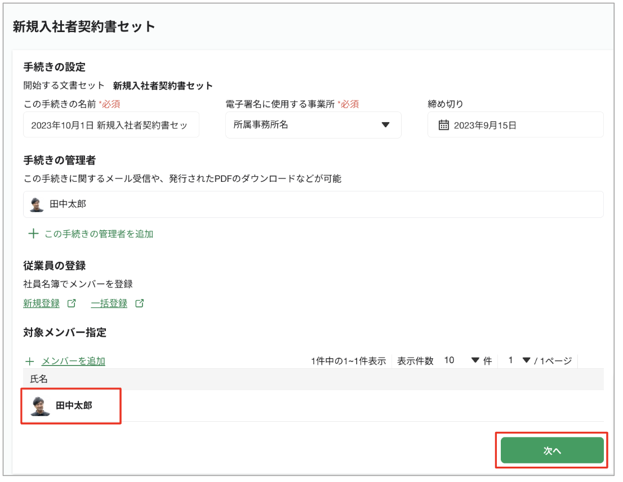Click the dropdown arrow in 電子署名 business office field

385,124
